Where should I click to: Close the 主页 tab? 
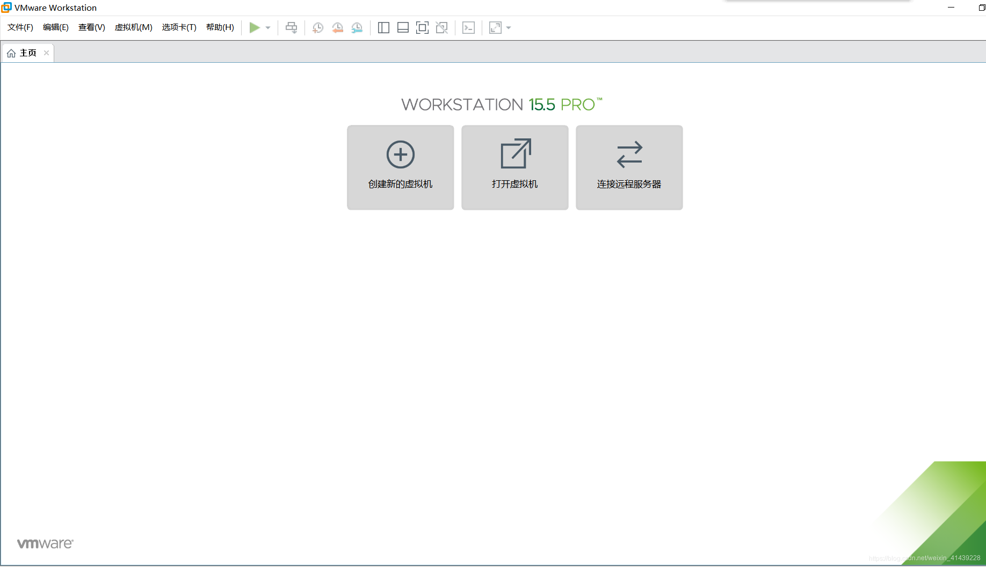pos(47,53)
